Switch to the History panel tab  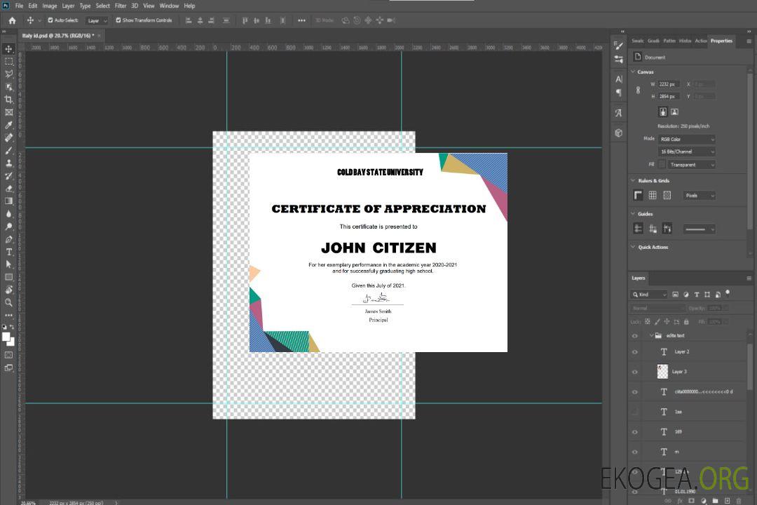685,41
